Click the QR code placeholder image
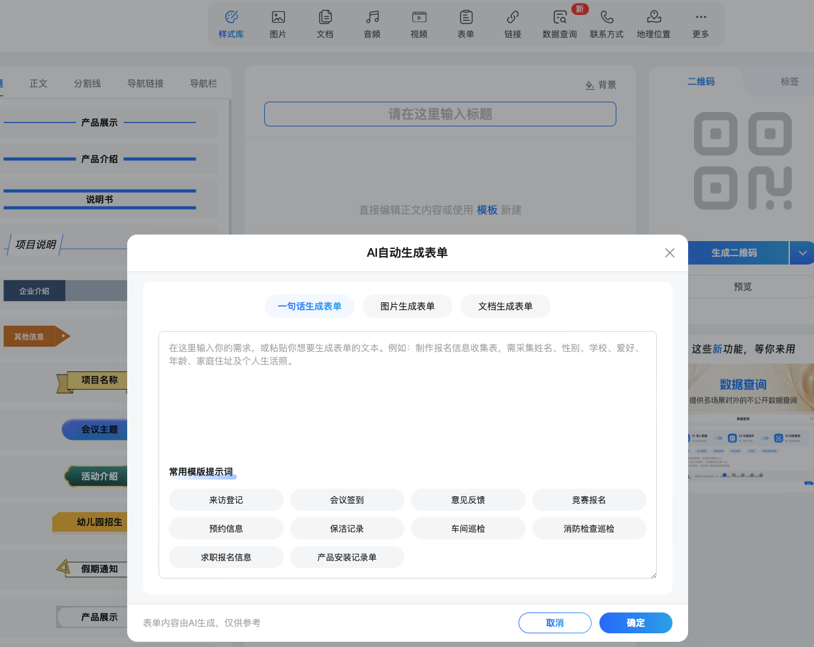The image size is (814, 647). [743, 161]
